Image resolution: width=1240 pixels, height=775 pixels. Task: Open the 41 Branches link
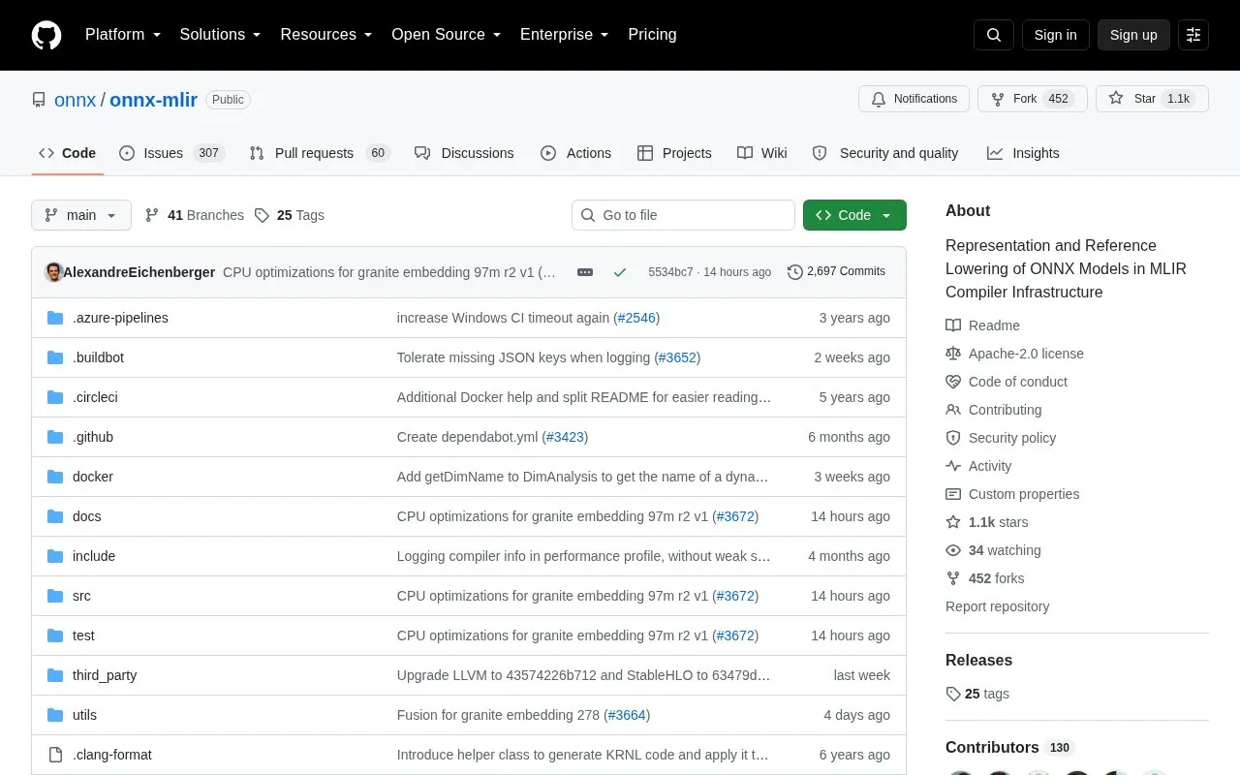[x=195, y=215]
